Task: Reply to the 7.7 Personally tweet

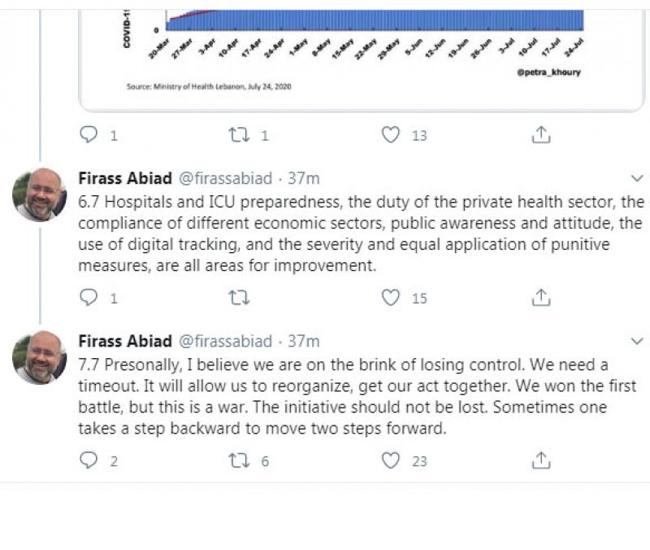Action: click(89, 461)
